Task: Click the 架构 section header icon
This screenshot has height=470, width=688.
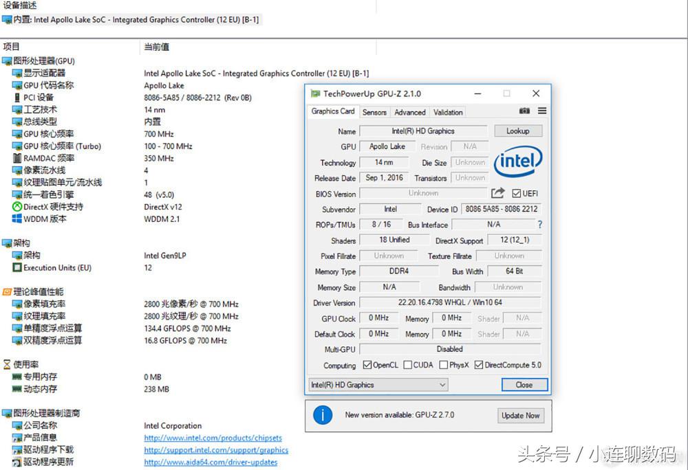Action: (7, 243)
